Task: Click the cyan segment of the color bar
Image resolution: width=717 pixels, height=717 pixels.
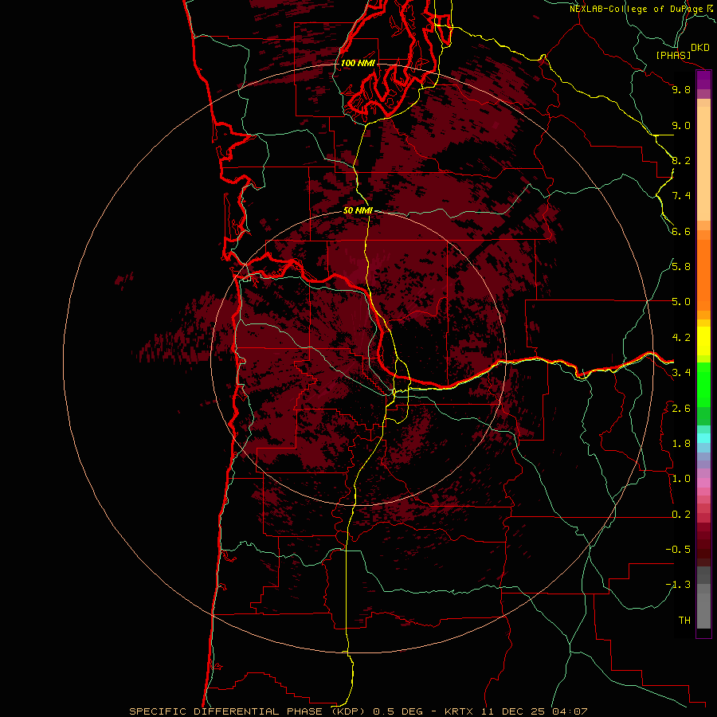Action: pyautogui.click(x=703, y=438)
